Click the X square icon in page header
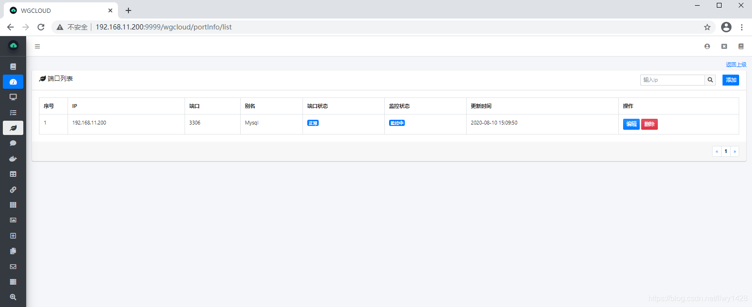Image resolution: width=752 pixels, height=307 pixels. tap(724, 47)
